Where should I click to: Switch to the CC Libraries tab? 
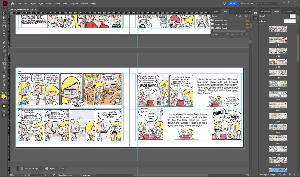click(288, 11)
